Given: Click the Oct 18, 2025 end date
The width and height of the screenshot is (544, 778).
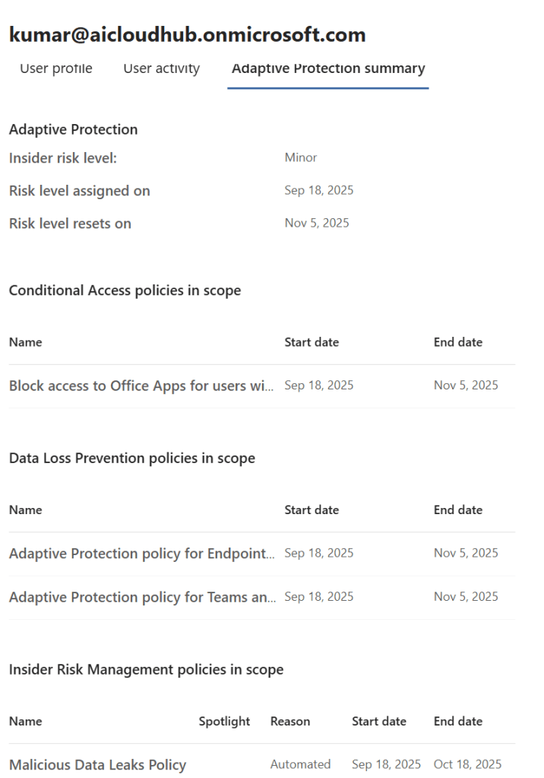Looking at the screenshot, I should [x=467, y=764].
